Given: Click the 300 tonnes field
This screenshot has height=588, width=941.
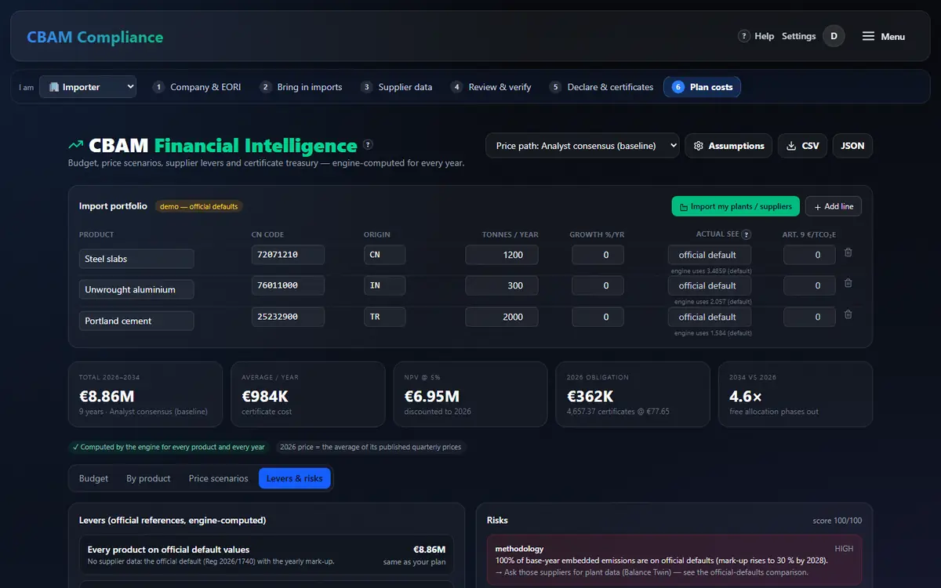Looking at the screenshot, I should (502, 285).
